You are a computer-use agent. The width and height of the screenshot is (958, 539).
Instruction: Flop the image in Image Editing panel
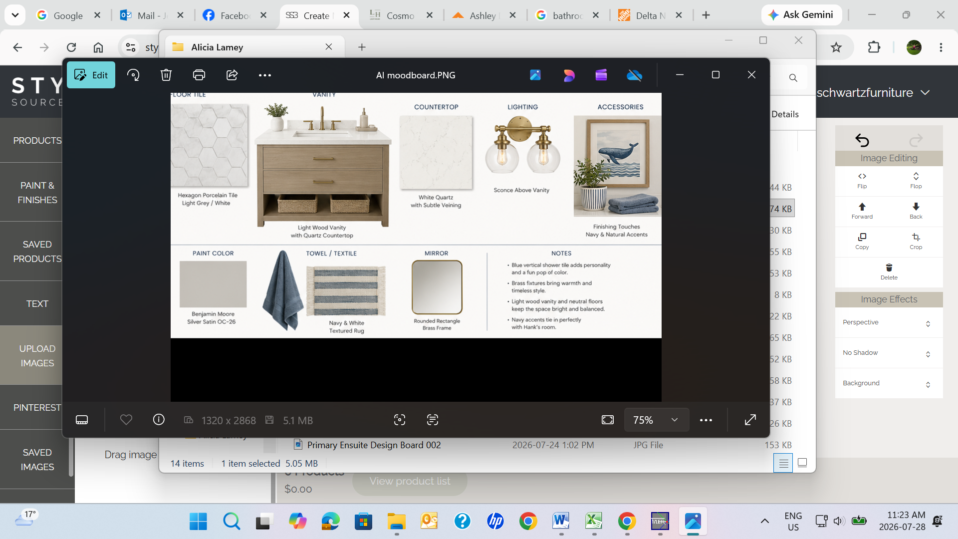click(916, 181)
